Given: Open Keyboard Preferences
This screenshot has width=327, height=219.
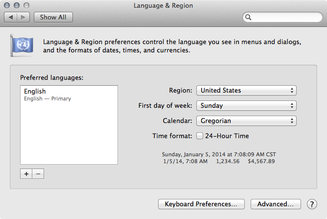Looking at the screenshot, I should tap(201, 204).
